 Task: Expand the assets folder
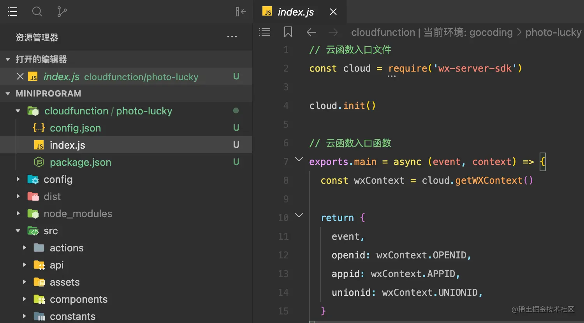point(24,282)
